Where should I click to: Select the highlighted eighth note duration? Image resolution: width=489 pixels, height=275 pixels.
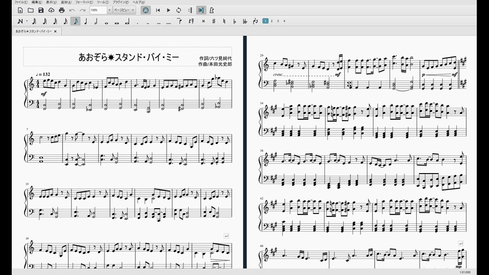click(75, 21)
